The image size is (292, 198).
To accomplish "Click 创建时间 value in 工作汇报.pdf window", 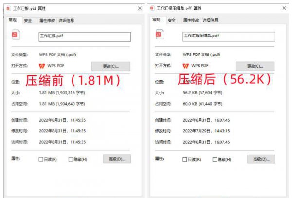I will click(x=62, y=120).
